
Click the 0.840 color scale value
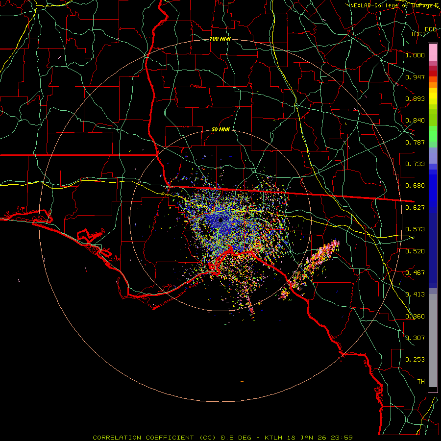[x=415, y=121]
